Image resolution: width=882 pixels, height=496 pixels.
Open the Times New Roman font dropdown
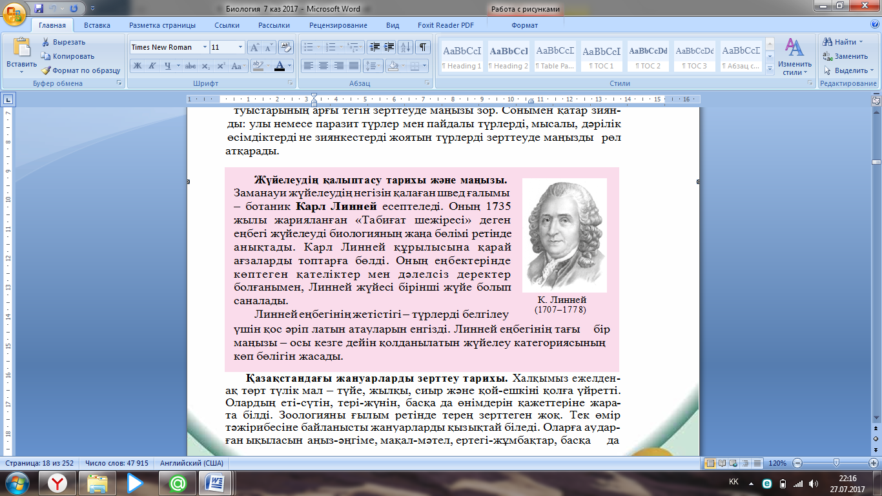point(205,47)
